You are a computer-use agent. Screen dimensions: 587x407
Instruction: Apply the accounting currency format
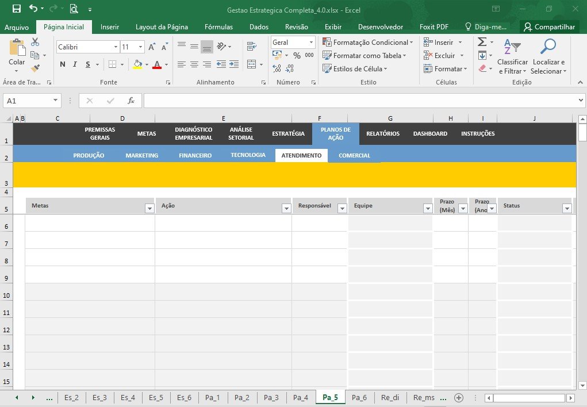click(x=278, y=55)
